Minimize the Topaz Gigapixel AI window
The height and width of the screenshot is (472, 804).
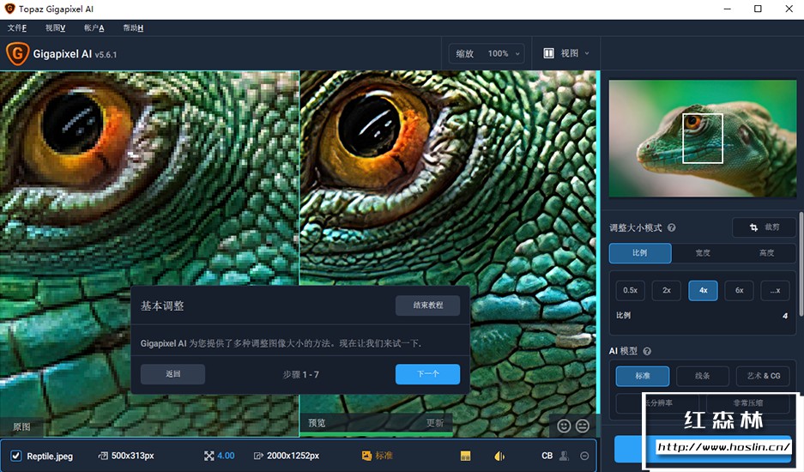pyautogui.click(x=727, y=9)
